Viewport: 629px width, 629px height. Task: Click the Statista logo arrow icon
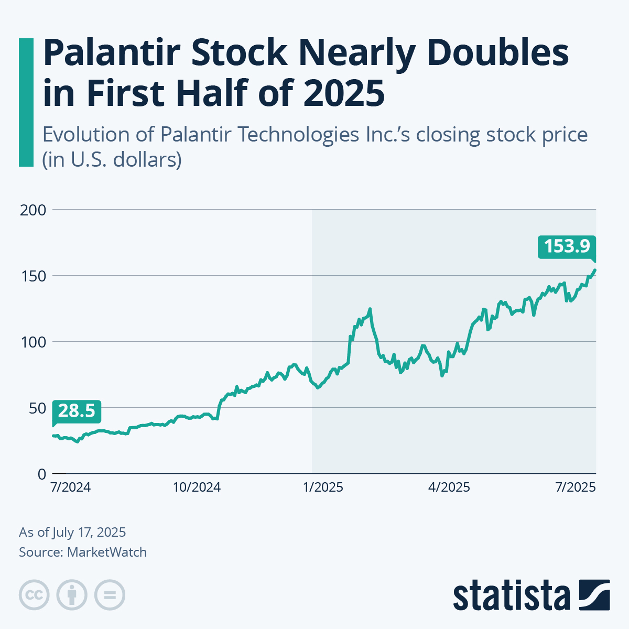[594, 595]
